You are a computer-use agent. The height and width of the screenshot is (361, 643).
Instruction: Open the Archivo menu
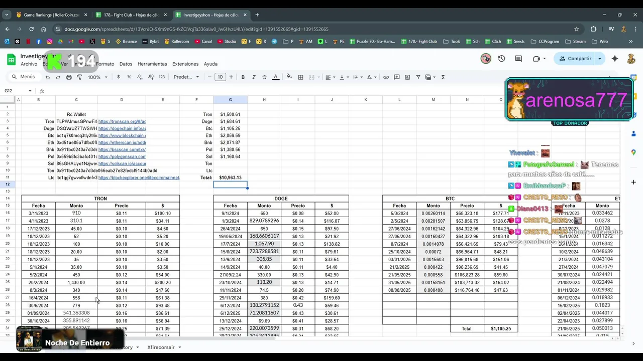[x=29, y=64]
